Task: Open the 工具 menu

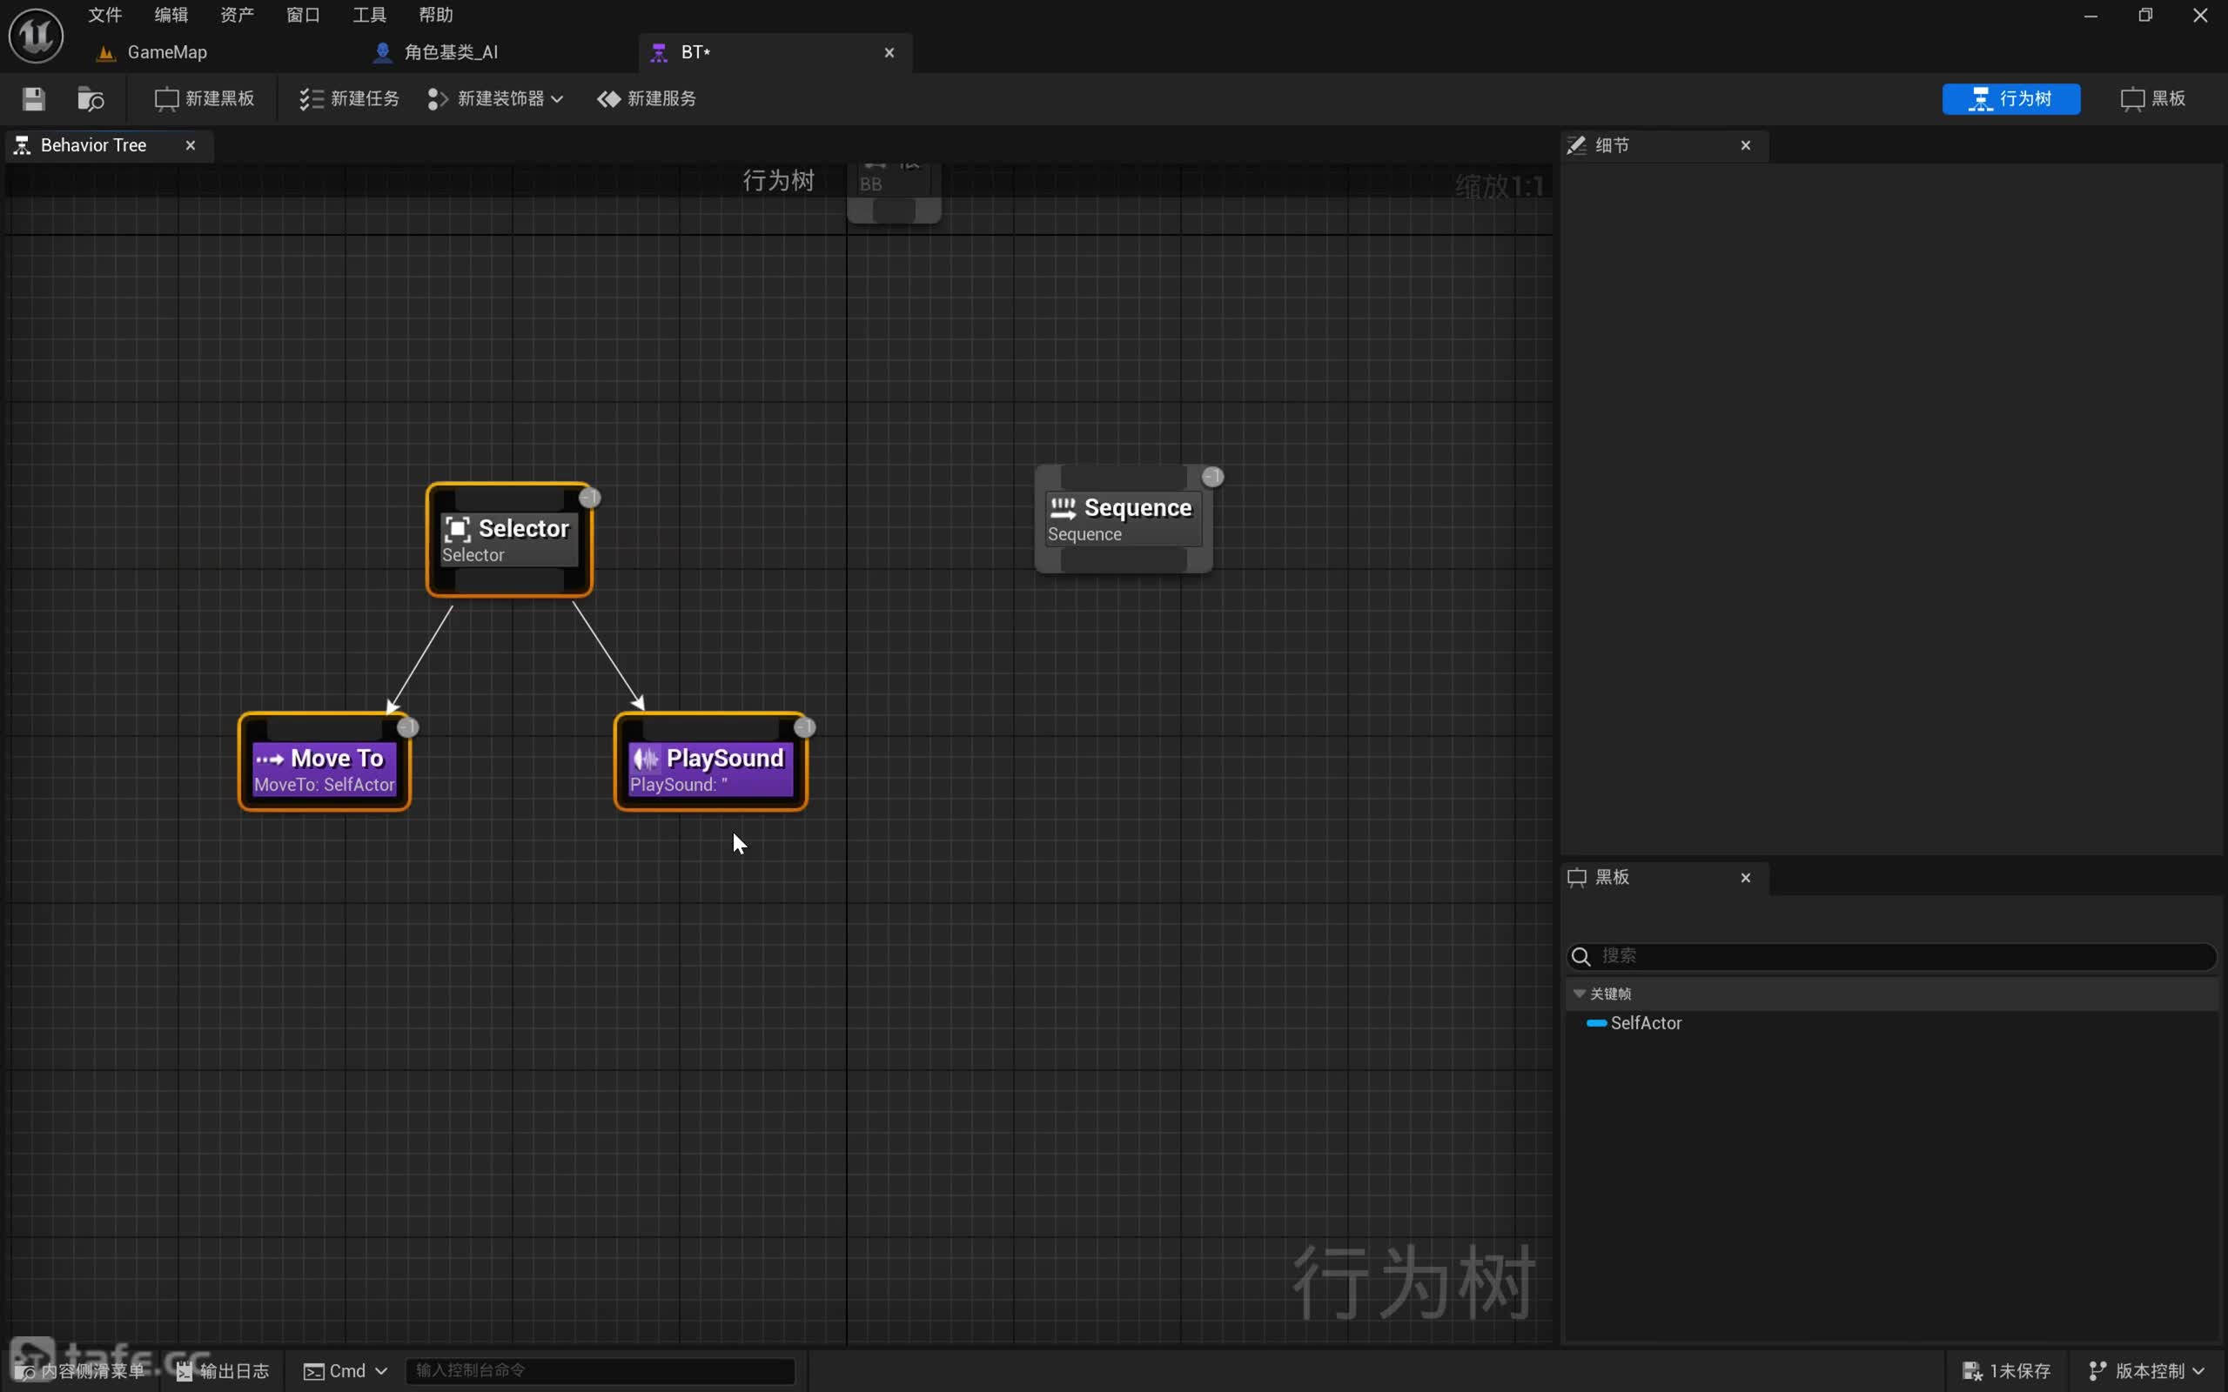Action: pyautogui.click(x=369, y=15)
